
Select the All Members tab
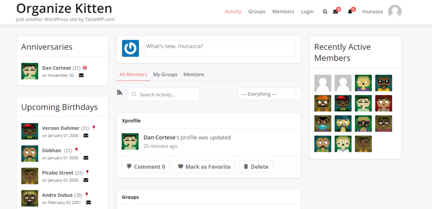[133, 74]
